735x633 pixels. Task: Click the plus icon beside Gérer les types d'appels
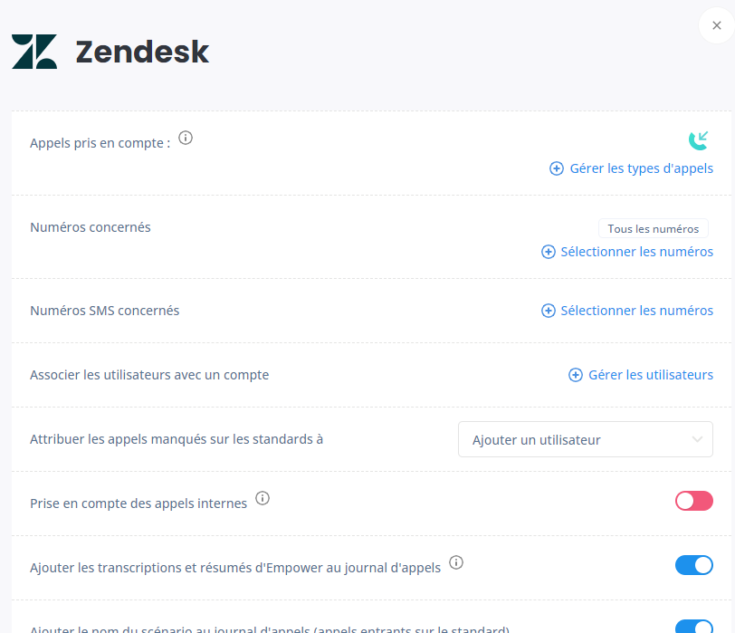(557, 168)
